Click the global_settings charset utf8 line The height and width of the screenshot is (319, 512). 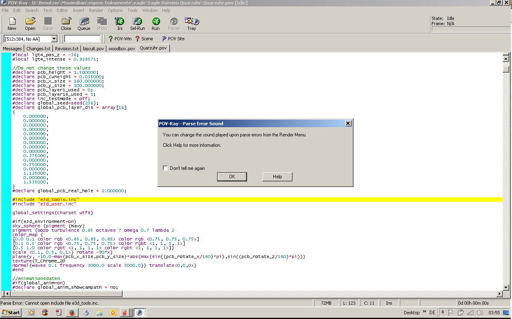tap(53, 213)
